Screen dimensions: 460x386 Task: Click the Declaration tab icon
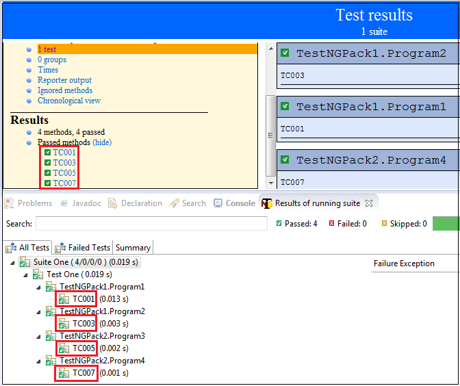tap(113, 203)
